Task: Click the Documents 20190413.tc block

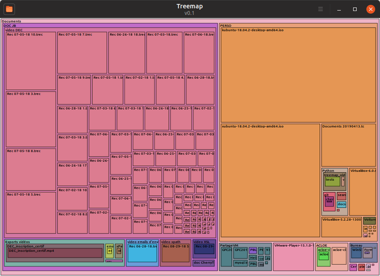Action: [349, 145]
